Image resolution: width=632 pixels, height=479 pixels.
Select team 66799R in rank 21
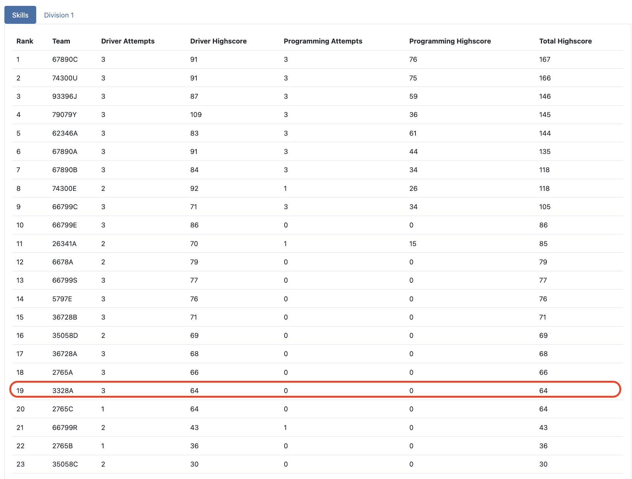pos(64,428)
